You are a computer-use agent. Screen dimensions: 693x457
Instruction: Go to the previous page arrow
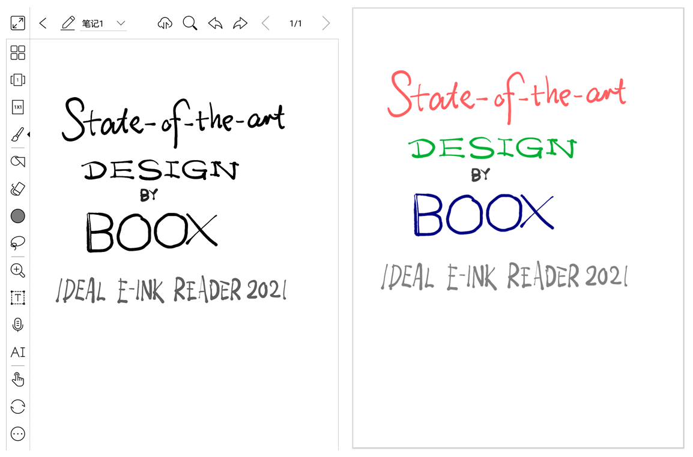265,23
